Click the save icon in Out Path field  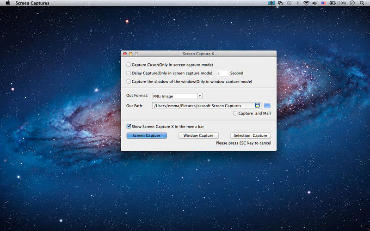pos(257,105)
